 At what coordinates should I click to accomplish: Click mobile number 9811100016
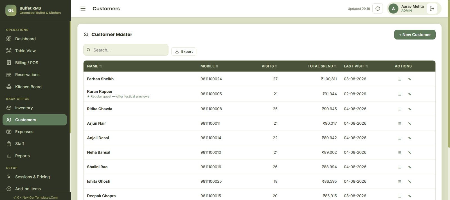tap(211, 167)
